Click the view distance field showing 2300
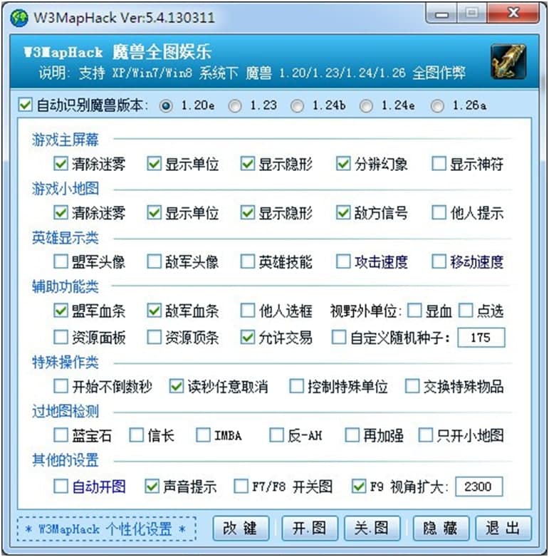Viewport: 549px width, 557px height. pyautogui.click(x=479, y=486)
